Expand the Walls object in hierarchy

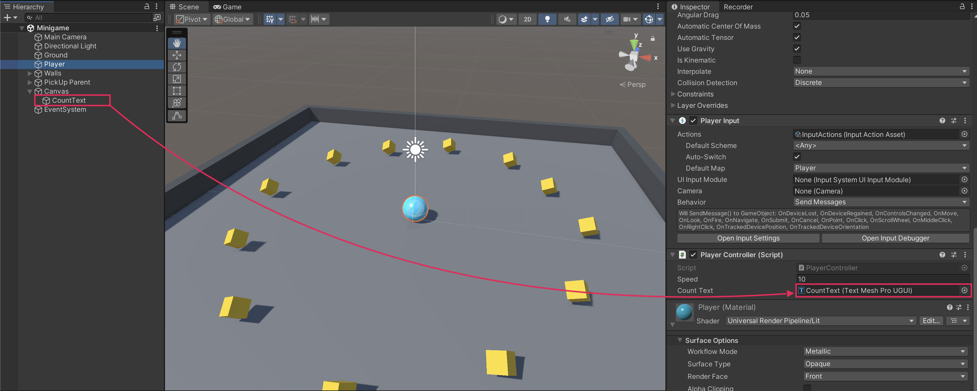(x=29, y=74)
